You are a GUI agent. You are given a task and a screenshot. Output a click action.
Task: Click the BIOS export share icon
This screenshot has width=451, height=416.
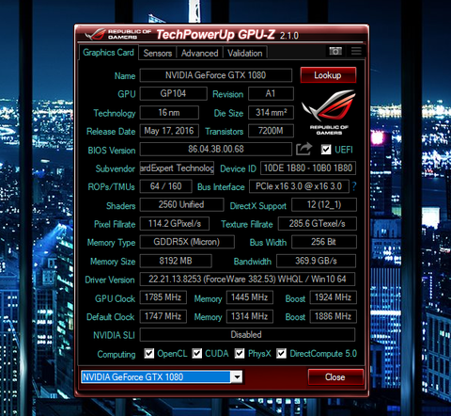point(304,149)
